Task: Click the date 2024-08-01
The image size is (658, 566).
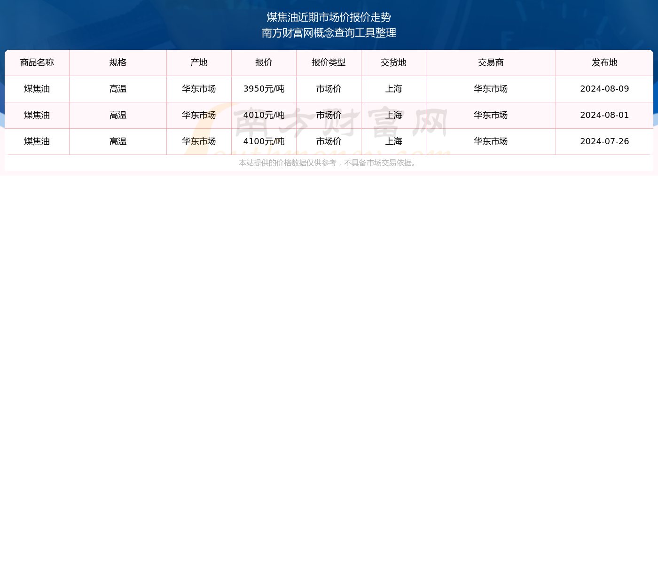Action: tap(604, 116)
